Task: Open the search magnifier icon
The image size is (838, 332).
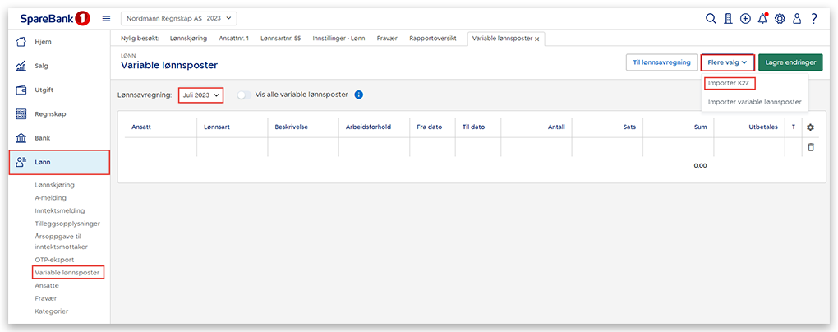Action: point(711,18)
